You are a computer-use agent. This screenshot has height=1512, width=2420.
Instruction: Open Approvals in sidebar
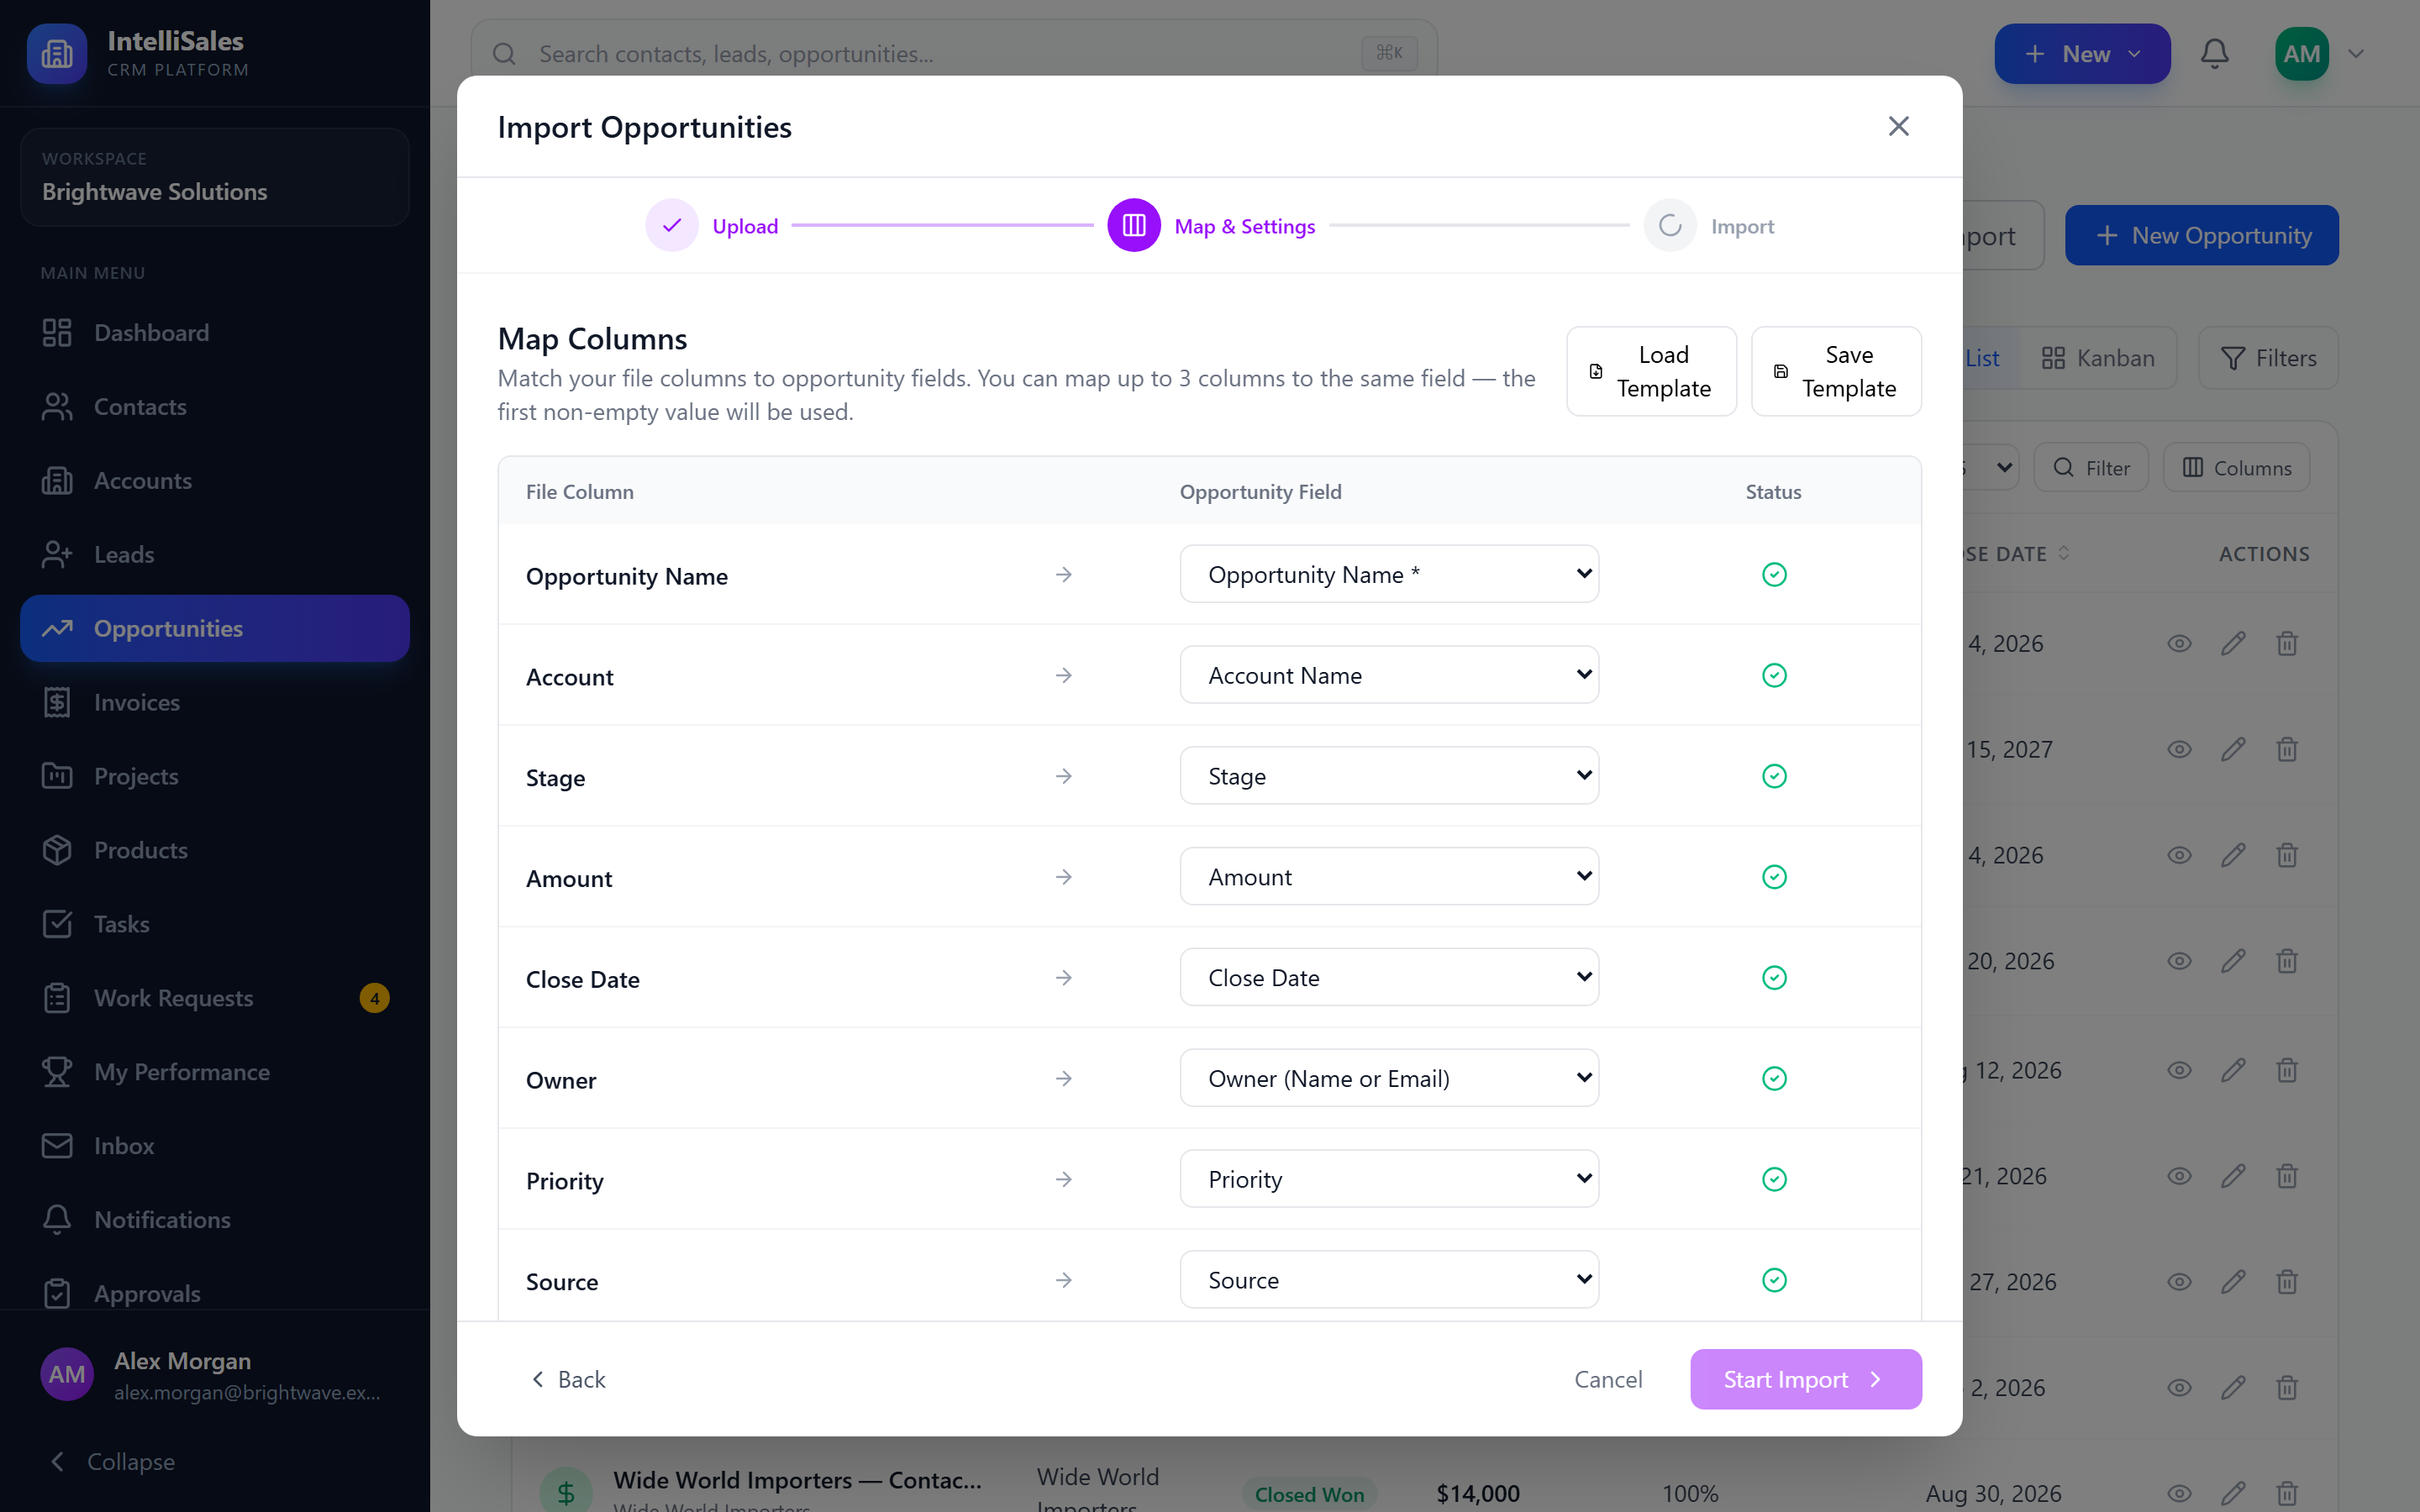coord(215,1293)
